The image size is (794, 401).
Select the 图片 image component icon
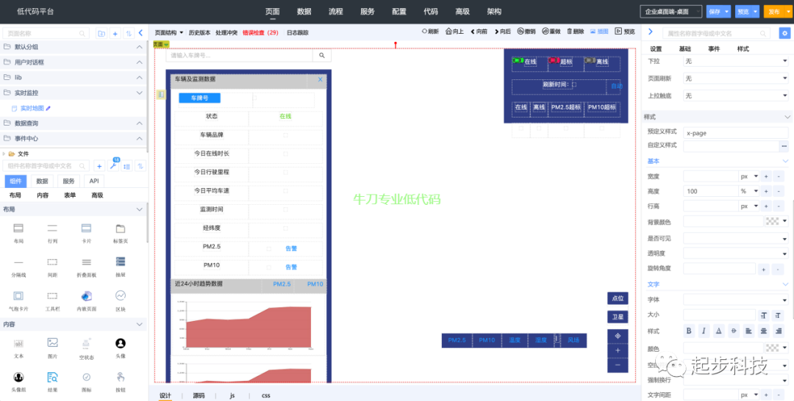pyautogui.click(x=53, y=343)
